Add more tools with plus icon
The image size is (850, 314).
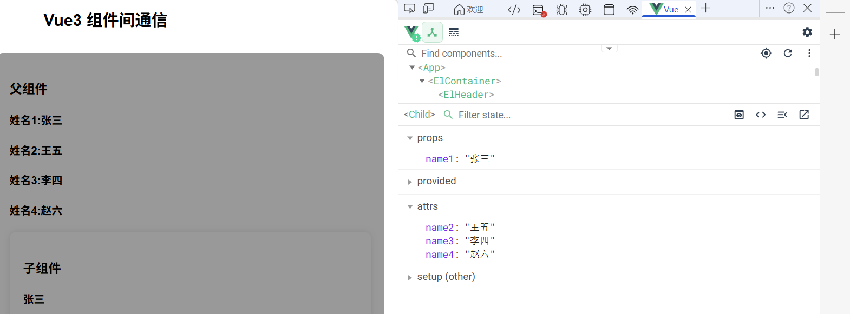coord(705,8)
